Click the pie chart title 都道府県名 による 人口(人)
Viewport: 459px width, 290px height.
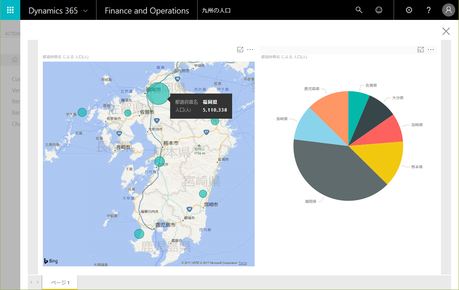click(284, 57)
